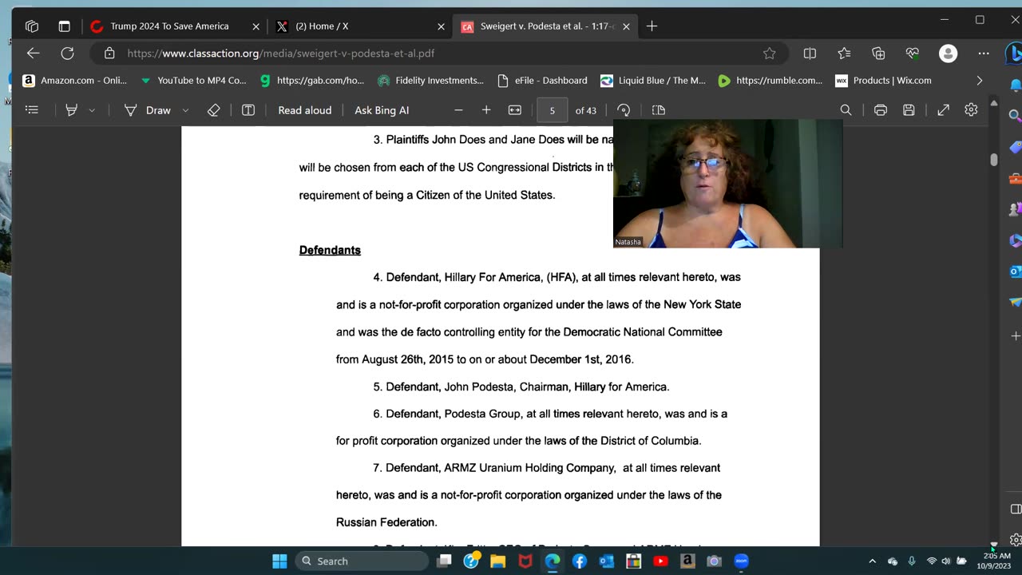Click the page number field showing 5
The width and height of the screenshot is (1022, 575).
[552, 110]
